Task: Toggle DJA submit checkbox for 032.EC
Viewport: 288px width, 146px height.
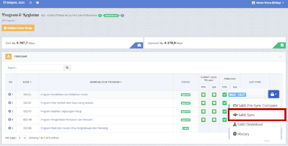Action: (214, 103)
